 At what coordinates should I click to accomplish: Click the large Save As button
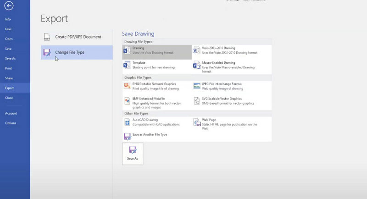pyautogui.click(x=133, y=154)
